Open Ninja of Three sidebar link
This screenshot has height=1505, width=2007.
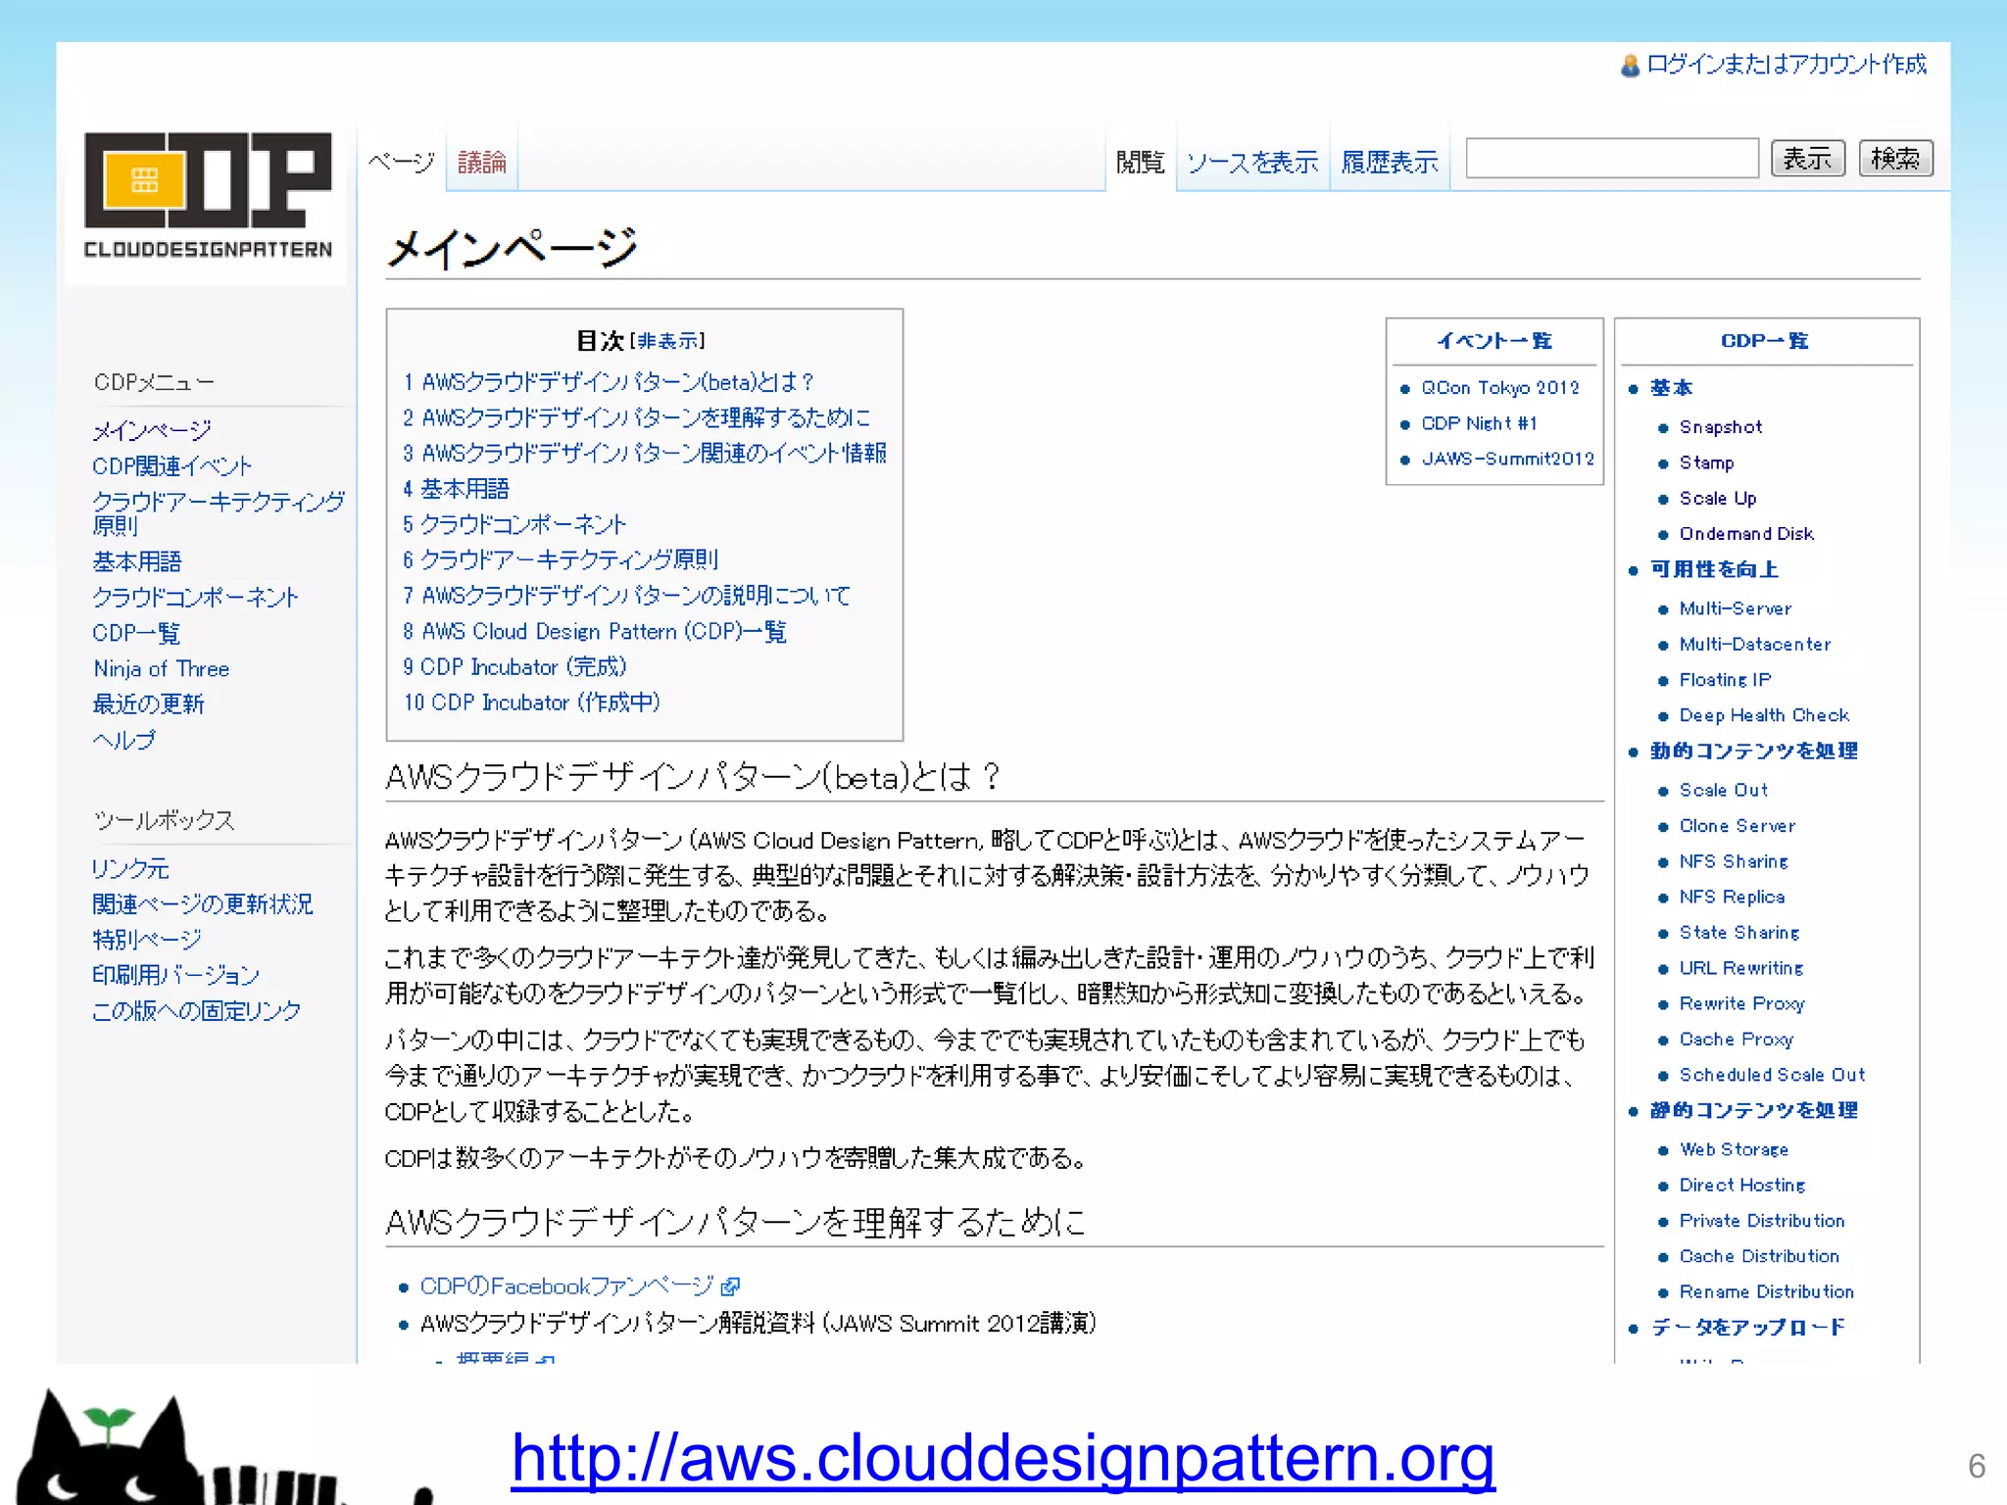[x=162, y=668]
